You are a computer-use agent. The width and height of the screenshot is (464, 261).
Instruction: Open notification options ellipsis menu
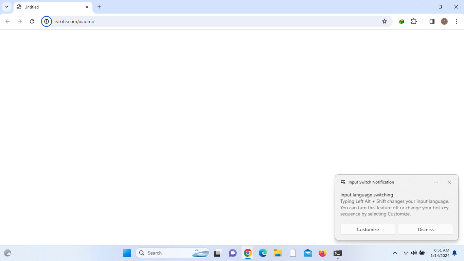436,182
